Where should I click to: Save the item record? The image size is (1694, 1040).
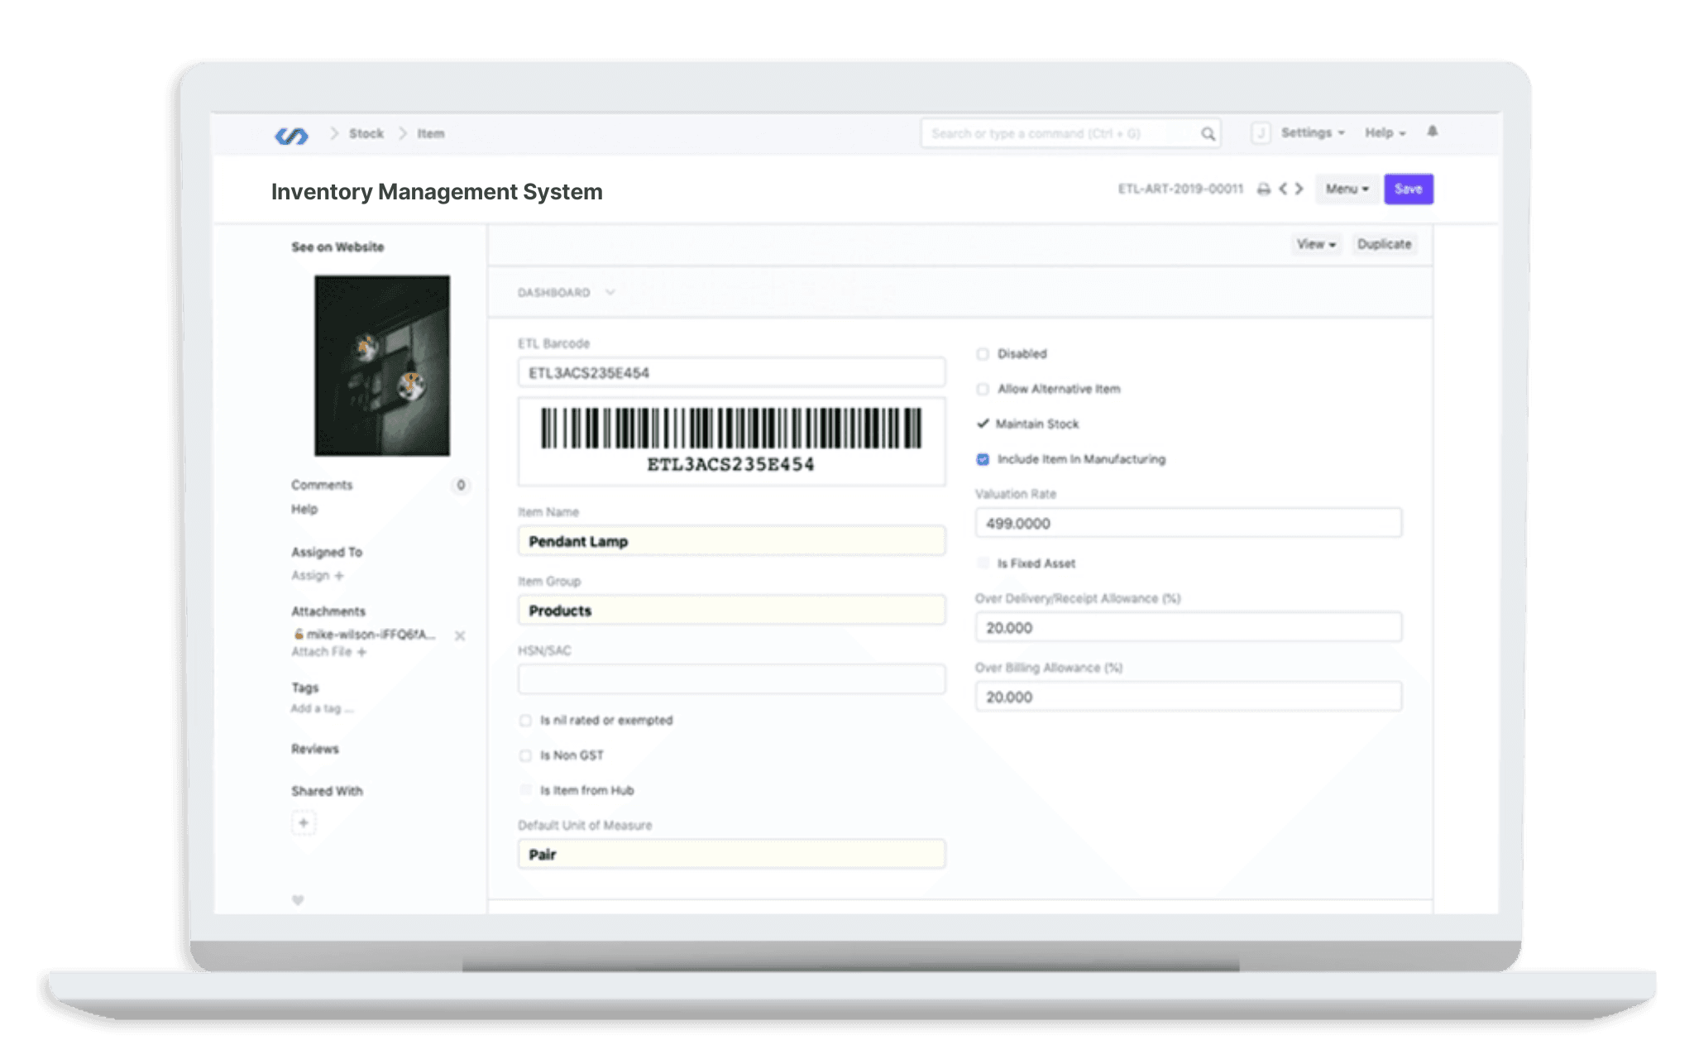pyautogui.click(x=1409, y=189)
